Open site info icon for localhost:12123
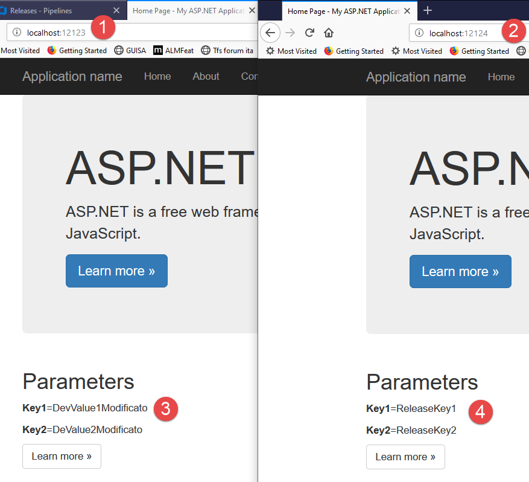The width and height of the screenshot is (529, 482). pos(16,33)
